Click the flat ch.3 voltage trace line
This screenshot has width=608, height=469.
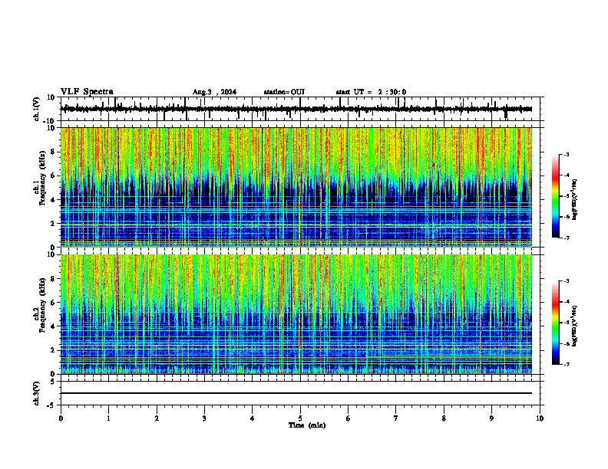click(x=296, y=393)
